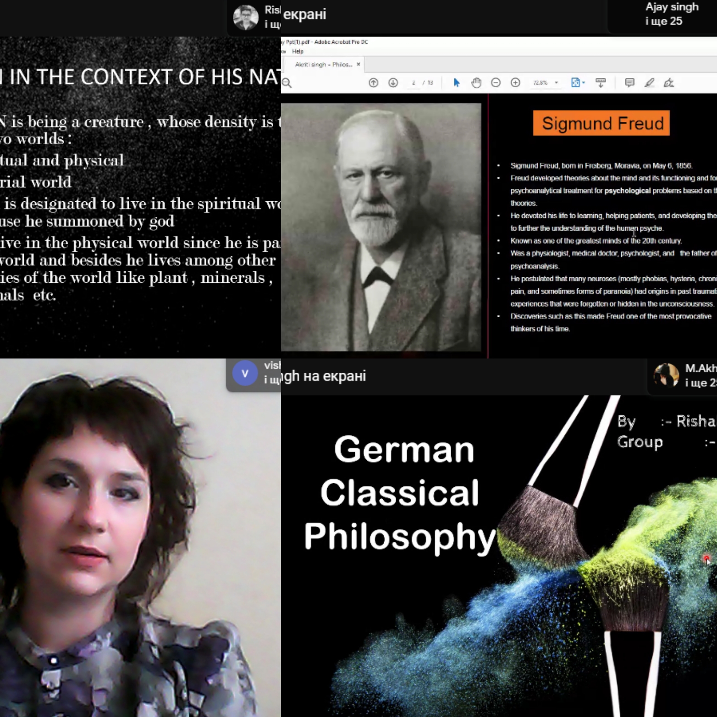
Task: Close the Akriti singh PDF tab
Action: click(x=358, y=65)
